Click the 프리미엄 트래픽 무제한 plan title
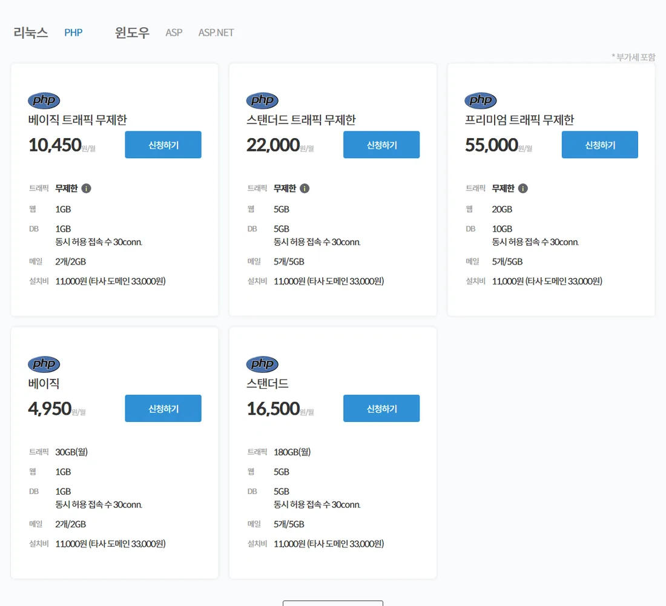The width and height of the screenshot is (666, 606). (x=519, y=120)
